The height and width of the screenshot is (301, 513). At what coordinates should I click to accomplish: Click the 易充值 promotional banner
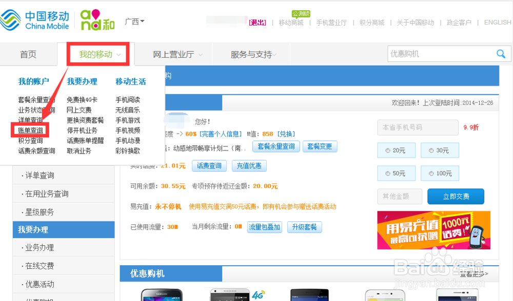tap(433, 230)
